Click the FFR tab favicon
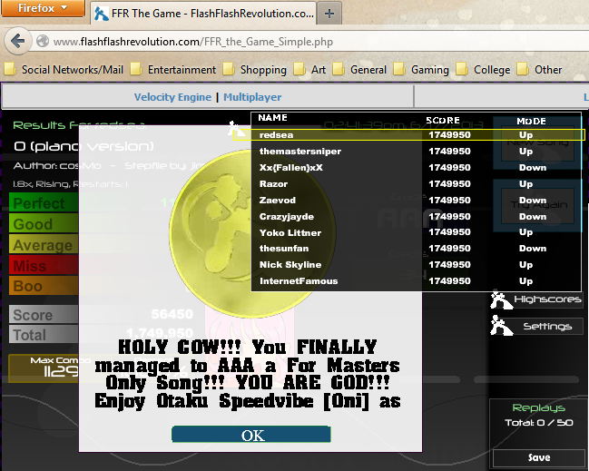The width and height of the screenshot is (589, 471). coord(102,14)
